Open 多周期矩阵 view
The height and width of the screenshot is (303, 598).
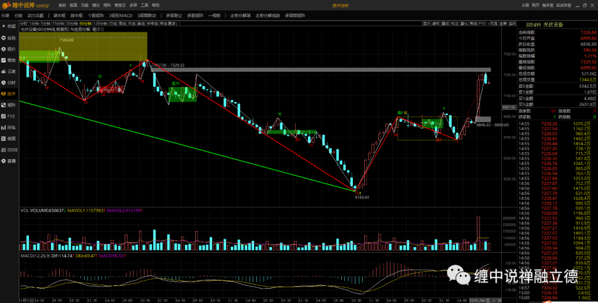pos(295,15)
